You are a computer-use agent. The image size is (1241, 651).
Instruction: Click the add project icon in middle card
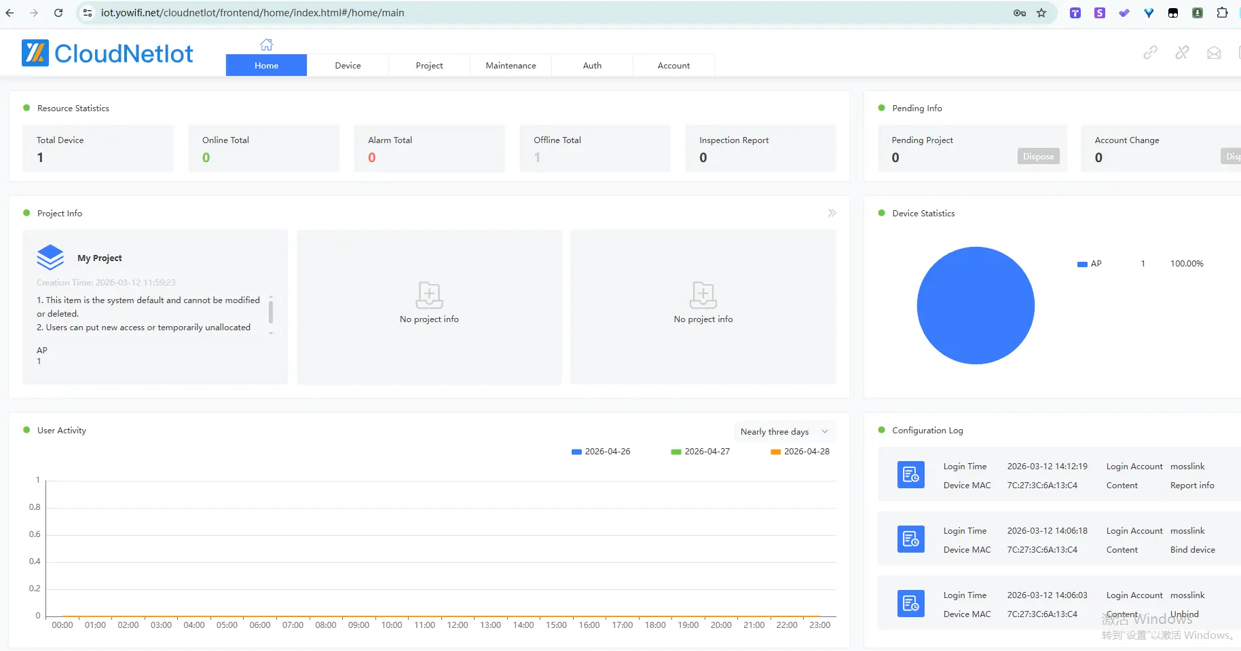click(x=429, y=295)
